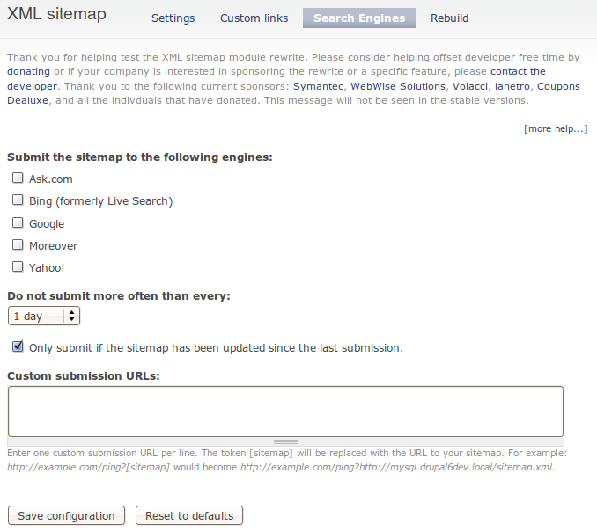Click the 'XML sitemap' page title

[x=56, y=14]
